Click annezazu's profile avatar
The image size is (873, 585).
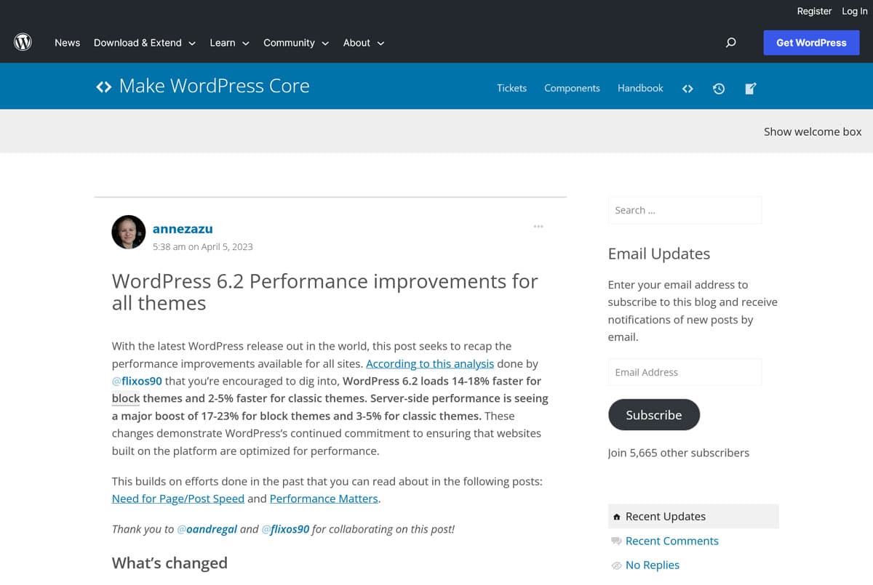coord(129,233)
